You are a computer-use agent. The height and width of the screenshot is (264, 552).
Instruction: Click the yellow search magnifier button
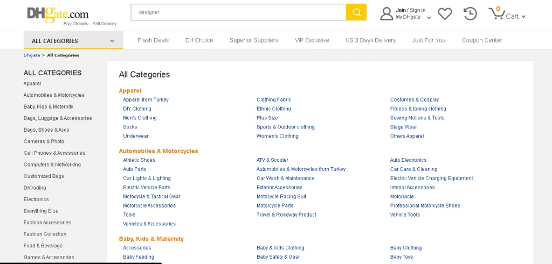click(x=356, y=12)
